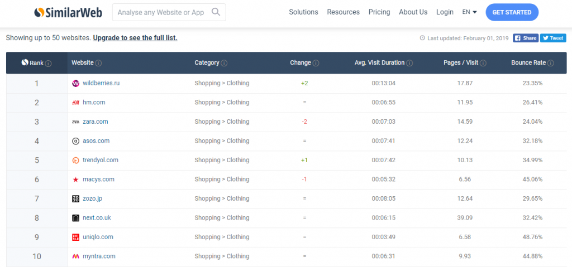Open the Solutions menu

click(x=303, y=12)
